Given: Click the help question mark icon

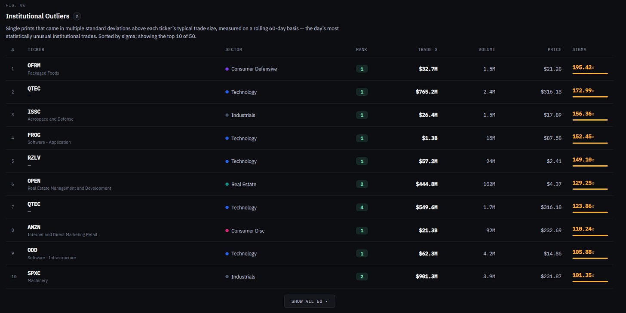Looking at the screenshot, I should pos(77,16).
